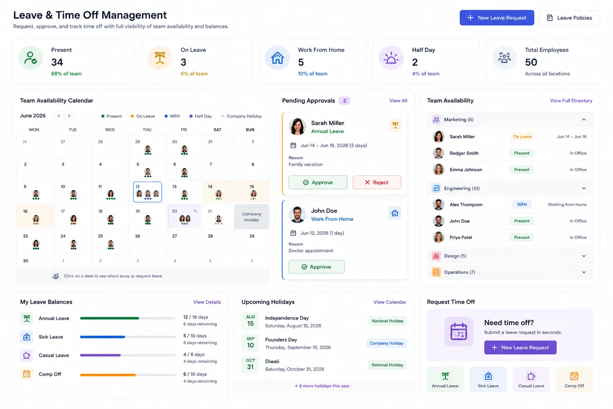The image size is (613, 409).
Task: Select the Sick Leave quick request tile
Action: [x=488, y=379]
